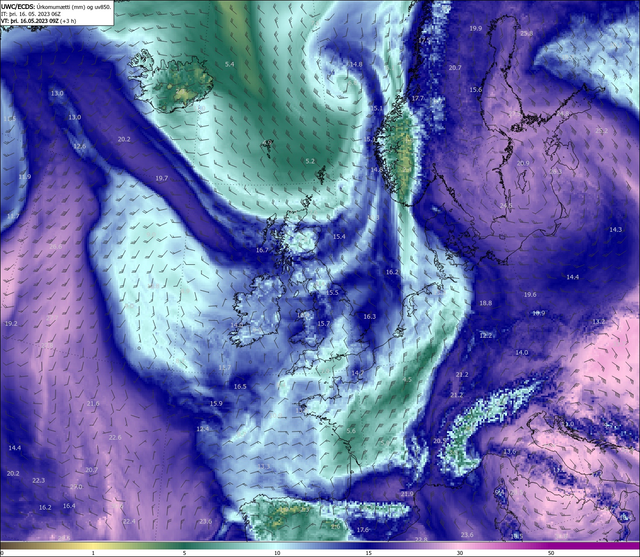Click the 22.6 value in the Atlantic
This screenshot has width=640, height=557.
point(115,438)
